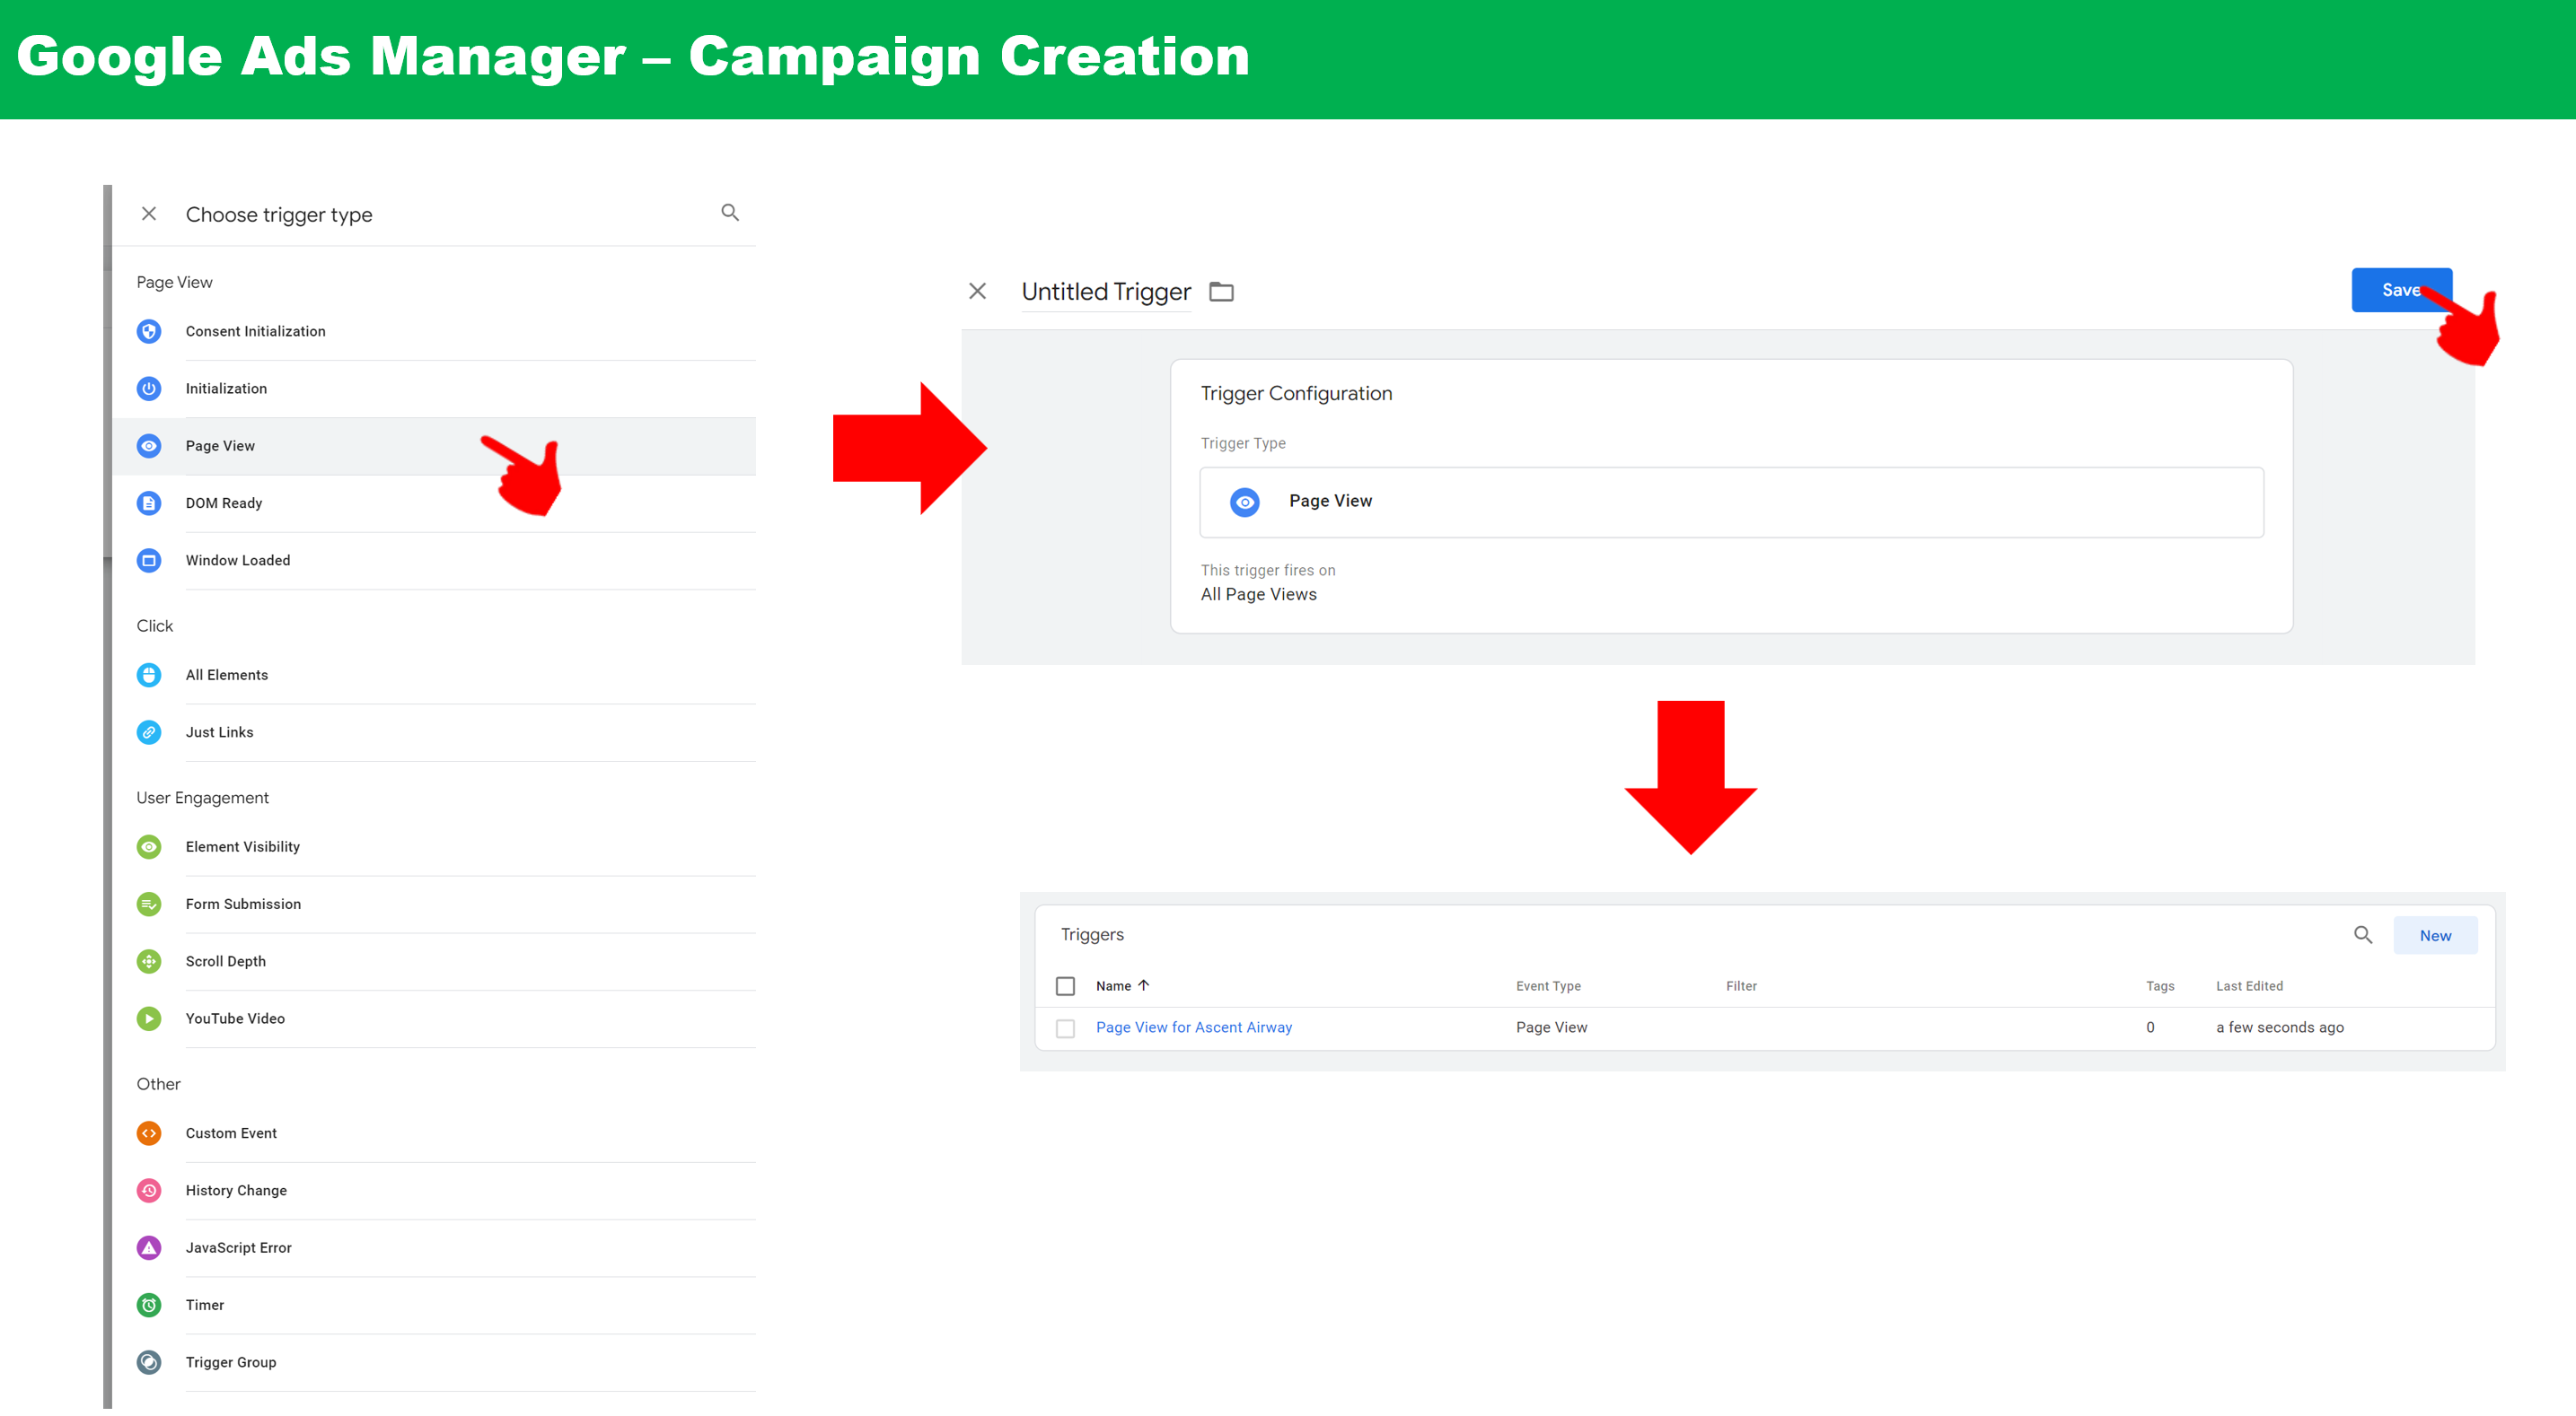Open the Page View for Ascent Airway link

point(1193,1027)
